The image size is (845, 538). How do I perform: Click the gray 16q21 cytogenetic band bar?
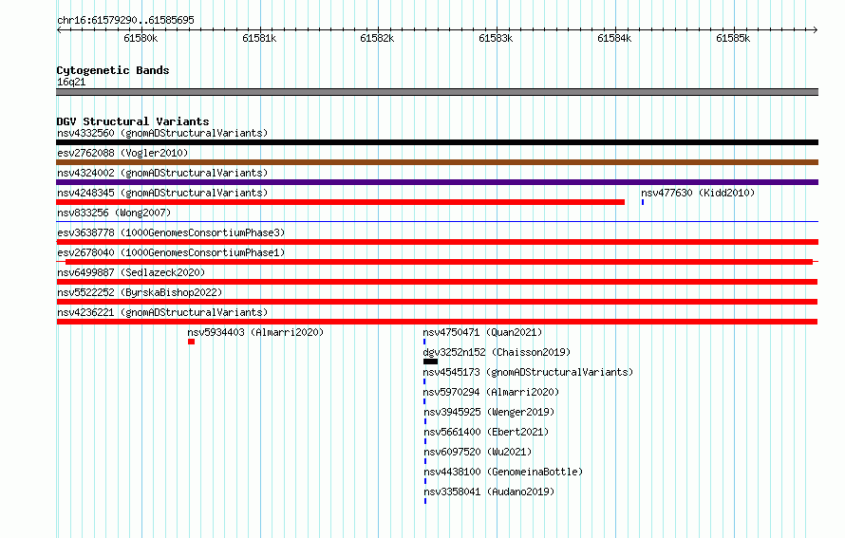tap(437, 92)
